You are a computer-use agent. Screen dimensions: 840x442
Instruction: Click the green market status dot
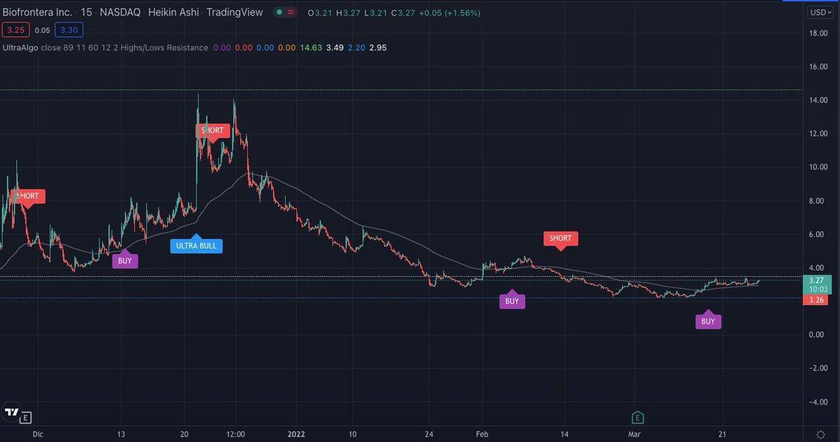coord(280,13)
